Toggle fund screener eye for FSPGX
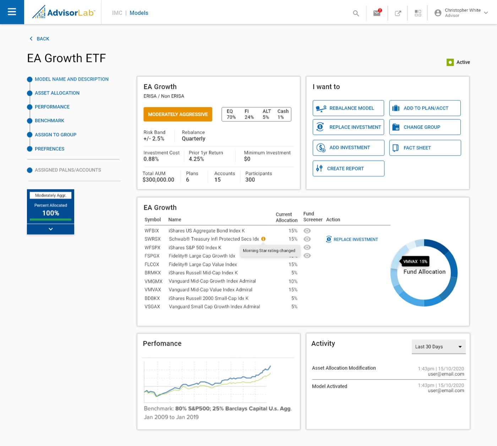Viewport: 497px width, 446px height. click(x=307, y=256)
